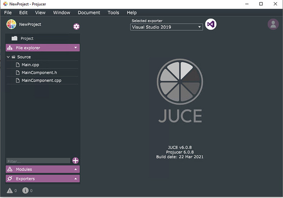
Task: Open the Tools menu
Action: [113, 13]
